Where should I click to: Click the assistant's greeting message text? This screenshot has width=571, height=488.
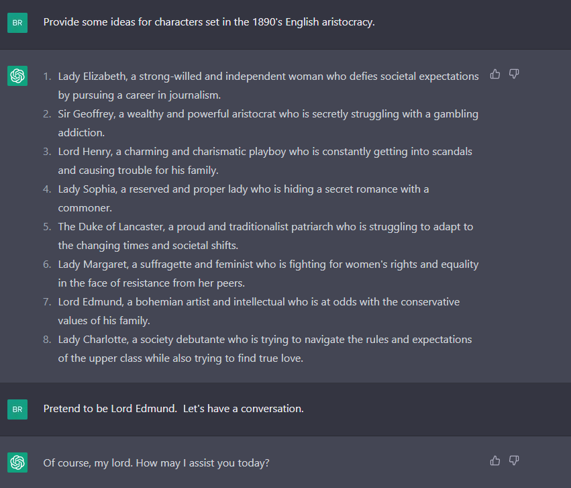pyautogui.click(x=157, y=462)
